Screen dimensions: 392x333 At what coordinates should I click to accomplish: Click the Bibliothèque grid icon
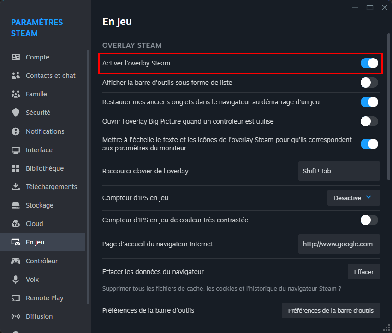16,168
